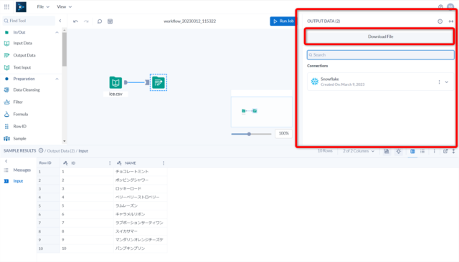The image size is (459, 262).
Task: Open the ID column options menu
Action: point(110,163)
